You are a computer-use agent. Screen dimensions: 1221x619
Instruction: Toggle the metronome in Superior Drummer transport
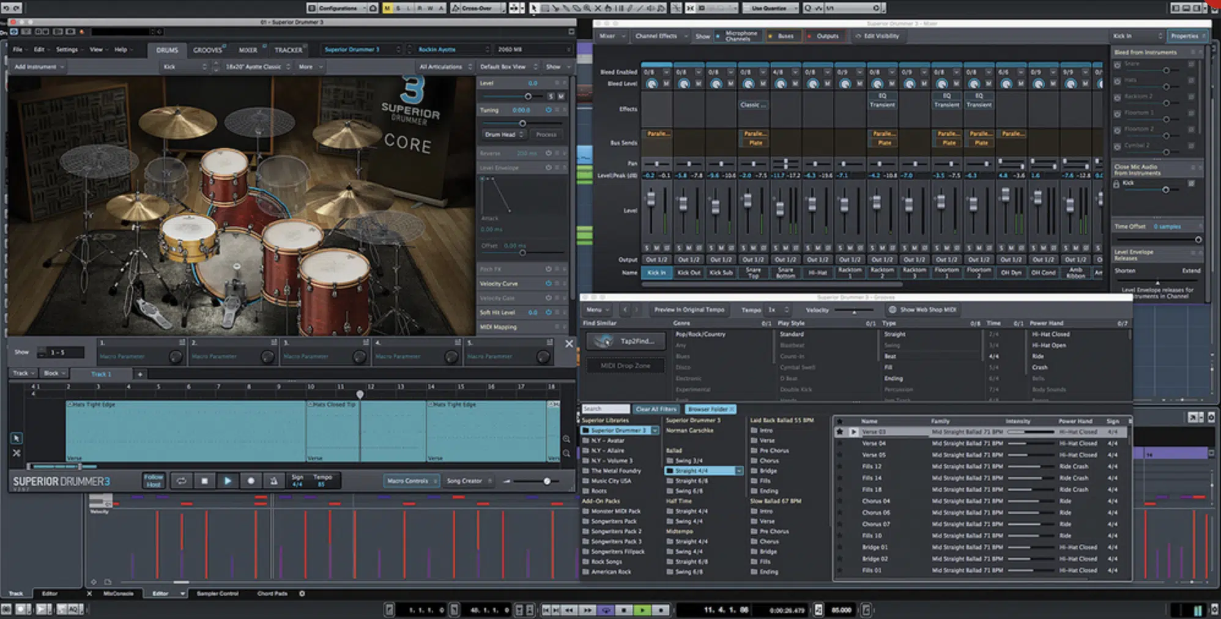(x=273, y=481)
